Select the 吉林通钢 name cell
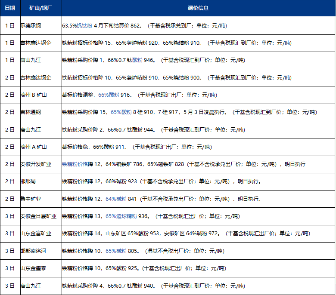This screenshot has width=336, height=295. tap(31, 112)
